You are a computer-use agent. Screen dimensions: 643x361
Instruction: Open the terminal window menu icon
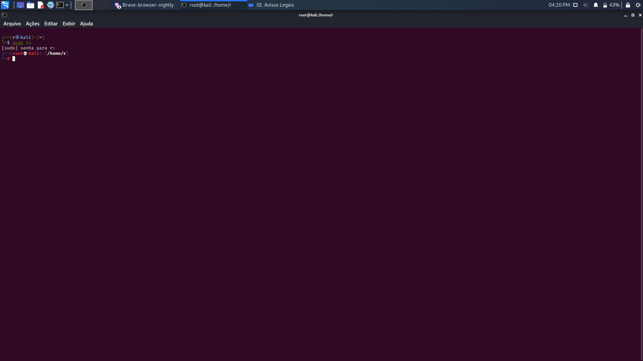click(4, 15)
